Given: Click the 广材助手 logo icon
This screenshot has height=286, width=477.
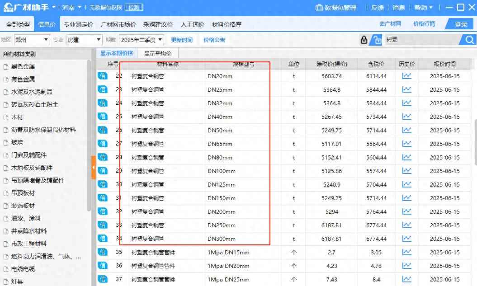Looking at the screenshot, I should click(x=8, y=7).
